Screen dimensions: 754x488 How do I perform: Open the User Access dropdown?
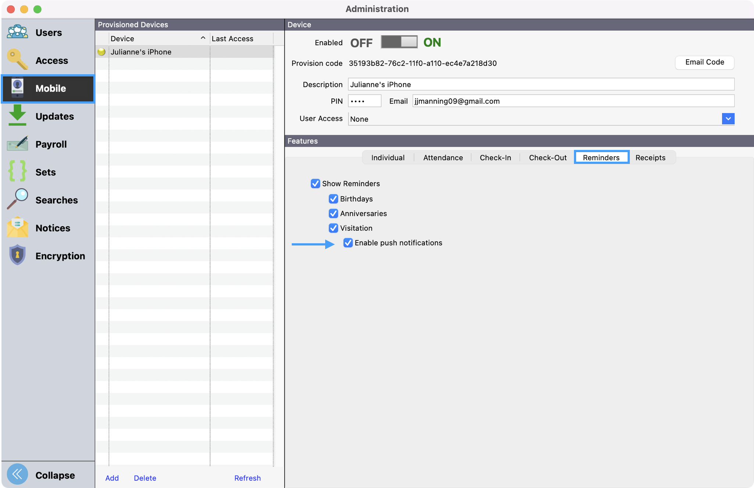[x=728, y=119]
